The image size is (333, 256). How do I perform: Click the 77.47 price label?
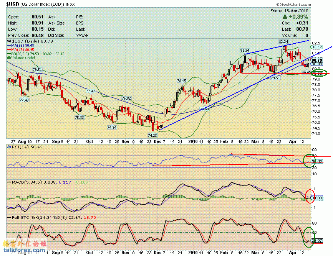(91, 91)
